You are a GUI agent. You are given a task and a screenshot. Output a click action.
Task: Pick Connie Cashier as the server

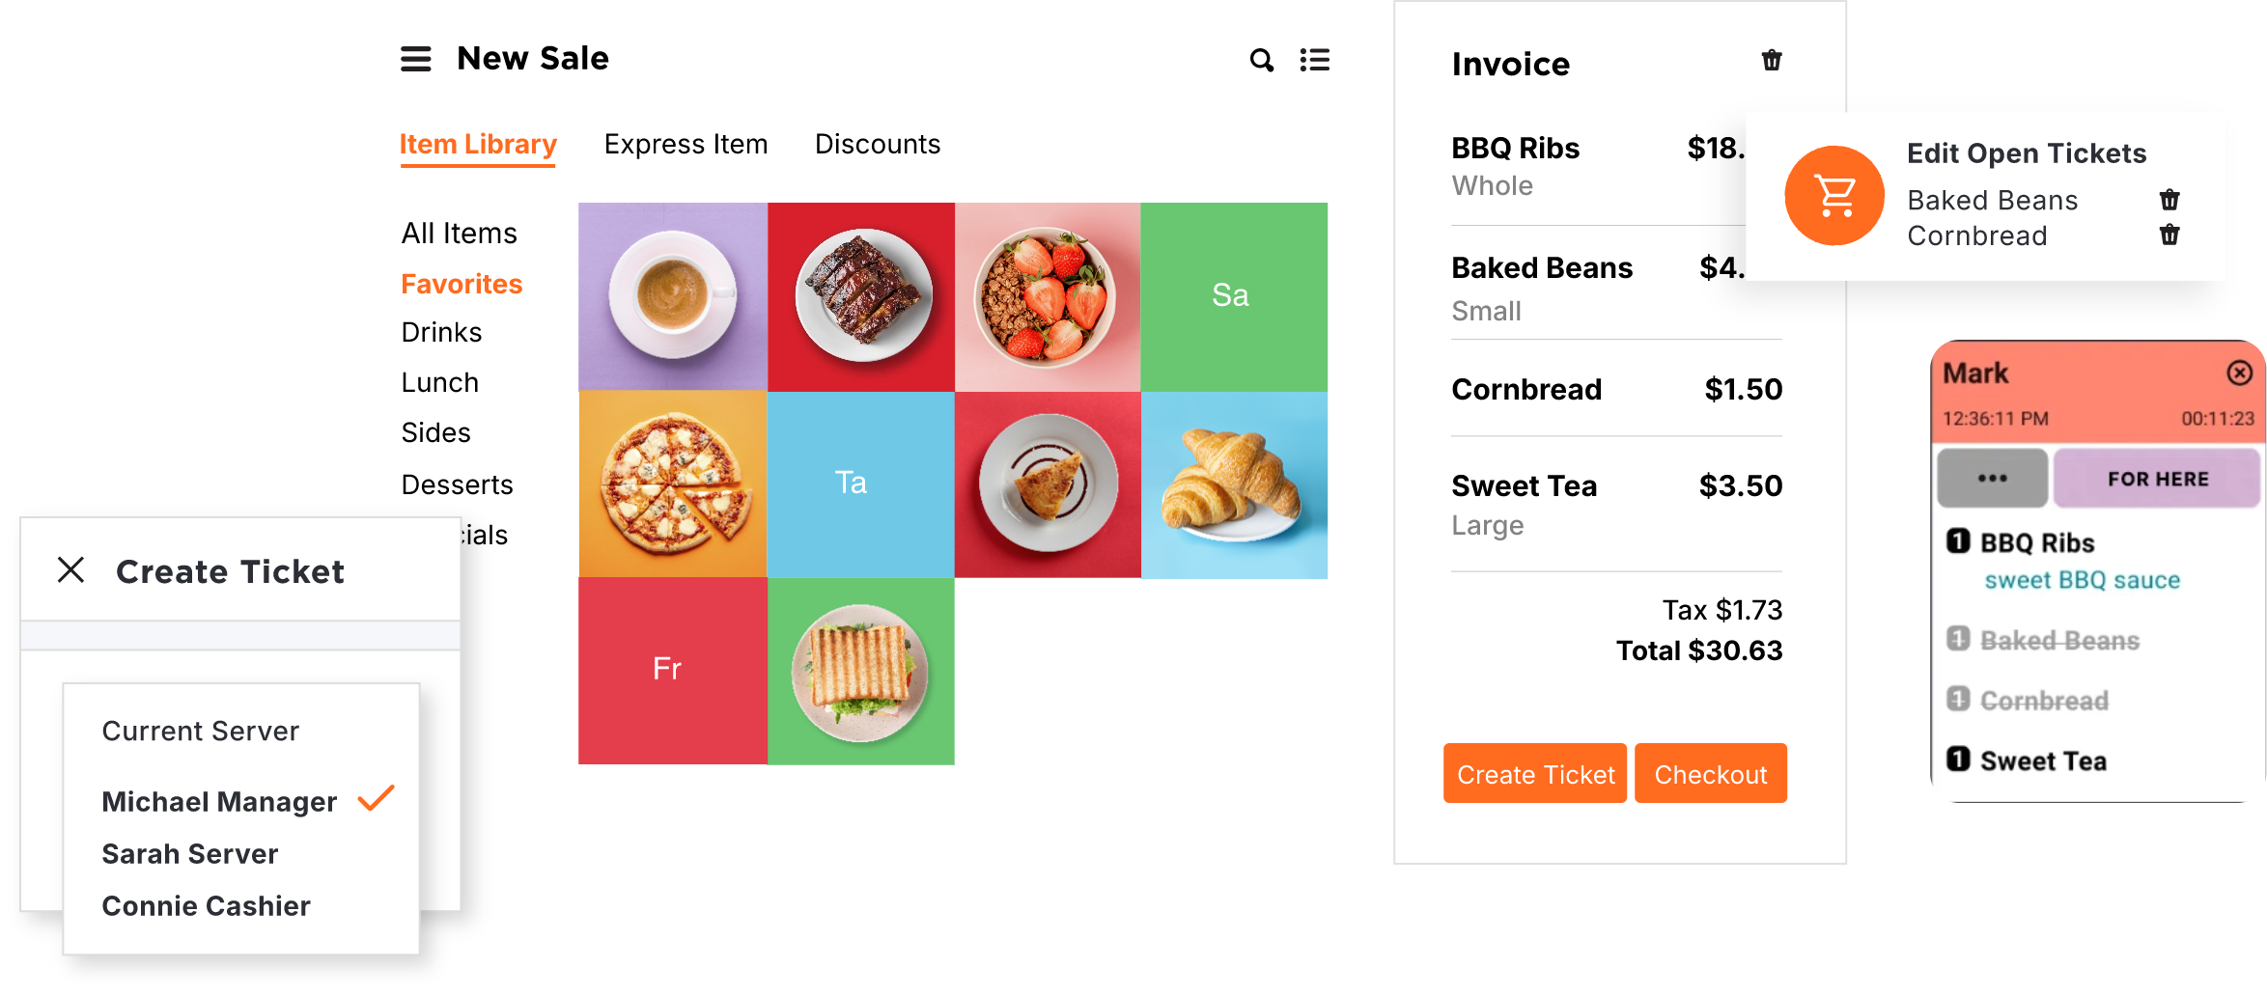click(206, 906)
